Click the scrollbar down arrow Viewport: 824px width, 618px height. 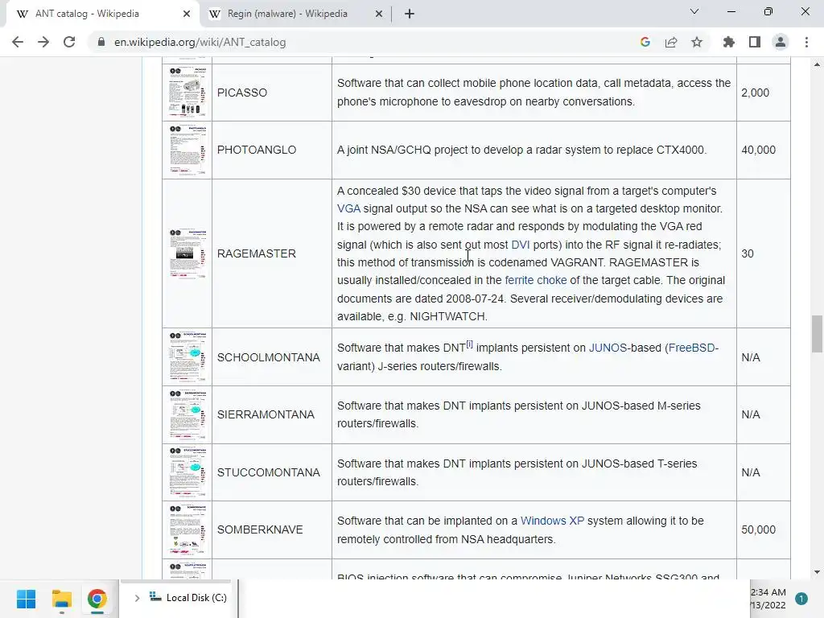(x=817, y=572)
